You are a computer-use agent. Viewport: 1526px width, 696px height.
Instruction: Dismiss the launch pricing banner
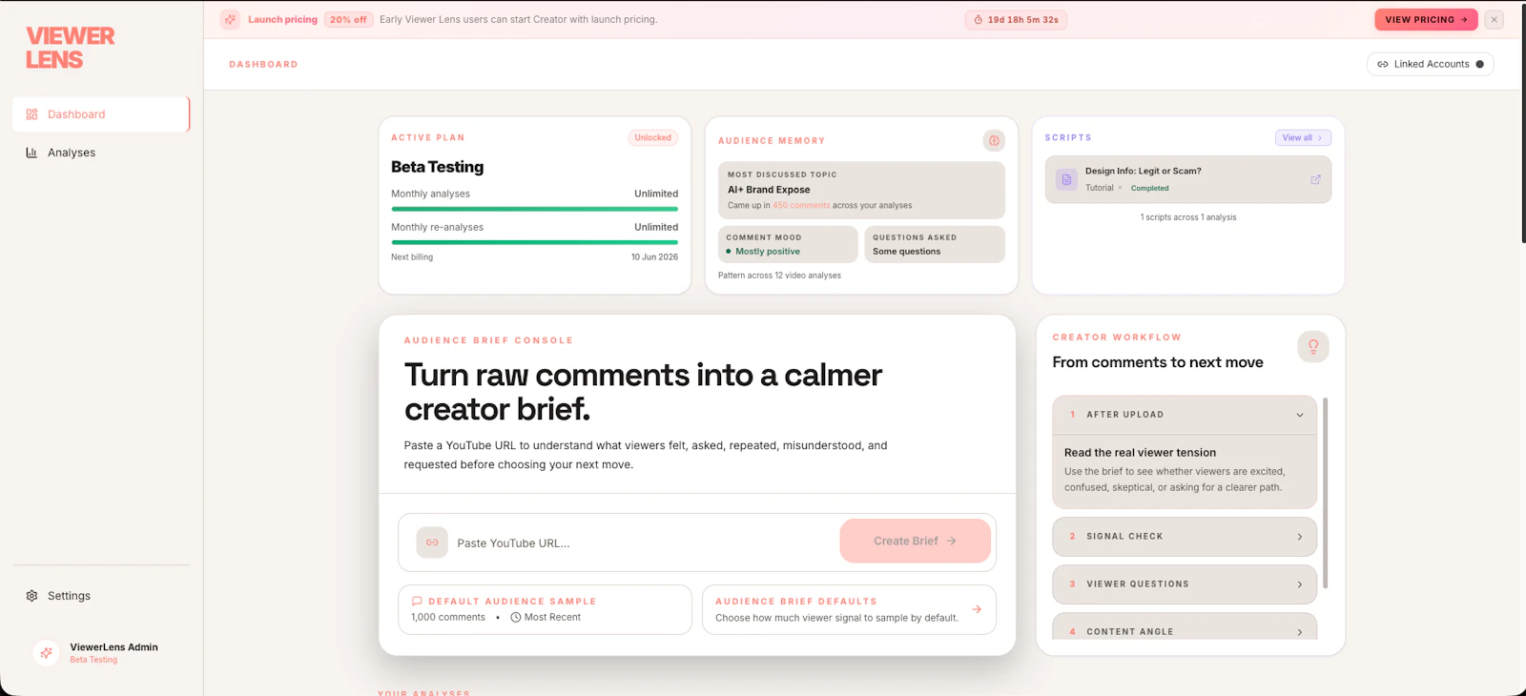point(1494,19)
